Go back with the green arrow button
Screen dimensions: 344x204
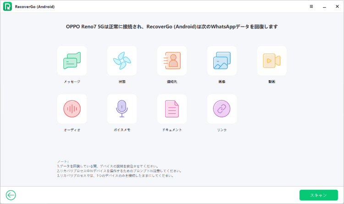point(11,195)
